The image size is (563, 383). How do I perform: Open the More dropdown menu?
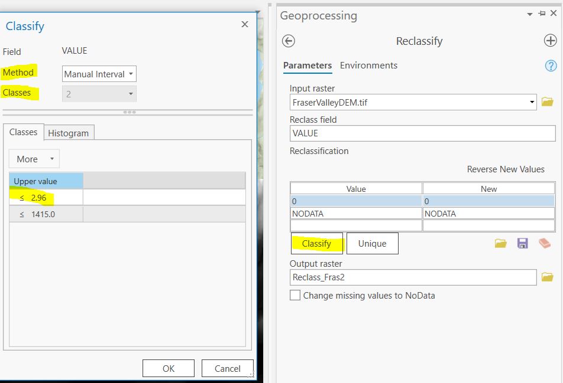[x=34, y=159]
